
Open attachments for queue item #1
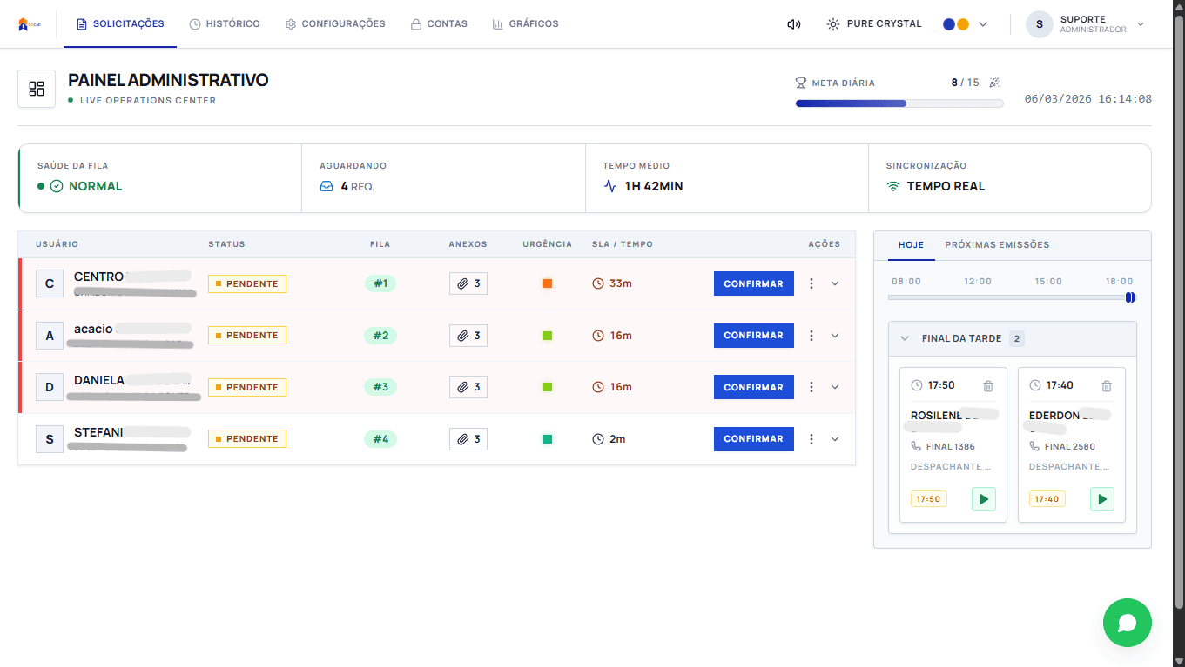468,283
